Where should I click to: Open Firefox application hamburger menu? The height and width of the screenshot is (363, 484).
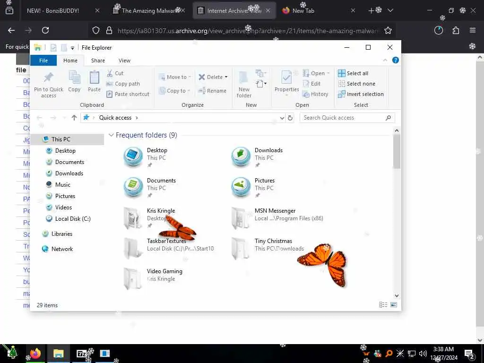click(x=473, y=30)
